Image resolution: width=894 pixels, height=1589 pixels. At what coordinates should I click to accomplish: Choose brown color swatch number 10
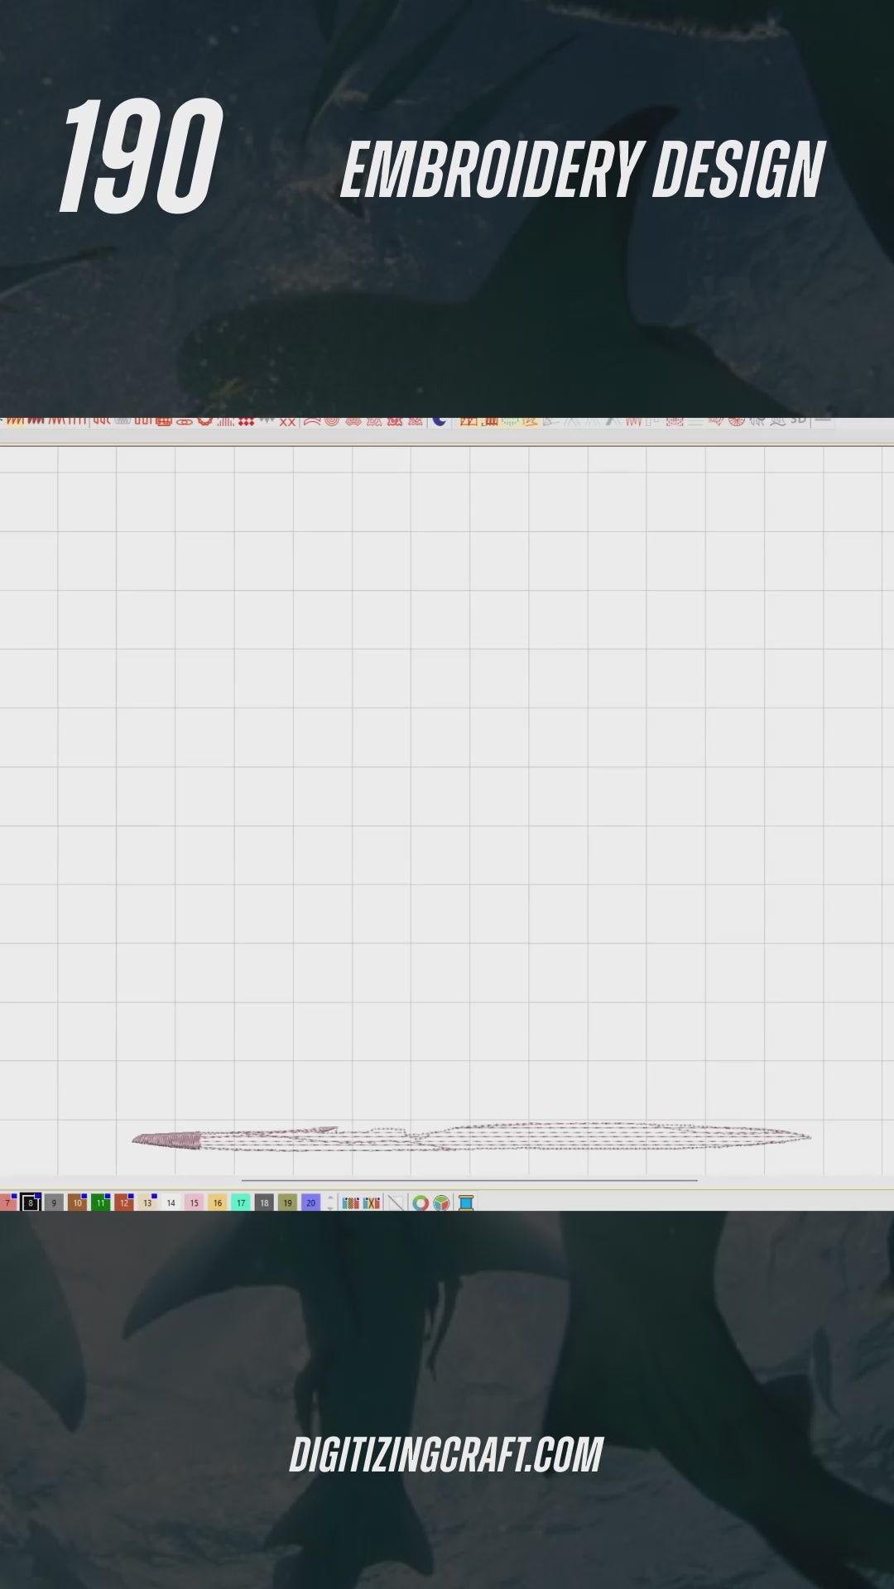(x=78, y=1203)
